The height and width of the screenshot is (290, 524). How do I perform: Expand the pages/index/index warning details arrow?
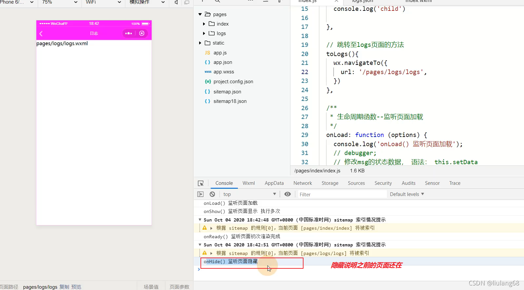211,228
